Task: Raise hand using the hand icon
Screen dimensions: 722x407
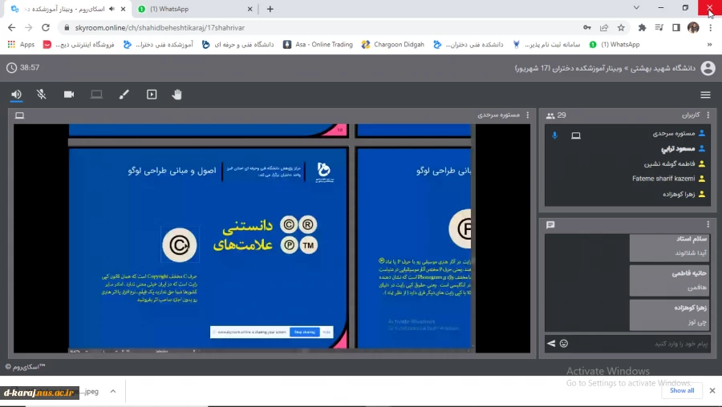Action: click(176, 95)
